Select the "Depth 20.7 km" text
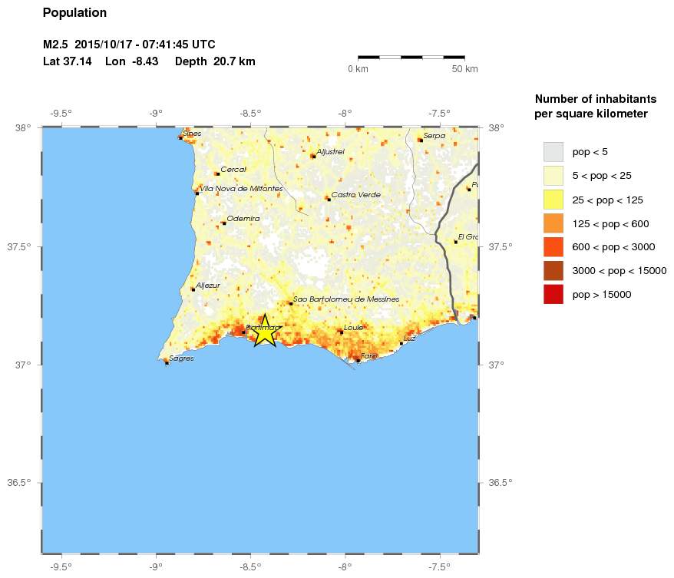 coord(216,61)
